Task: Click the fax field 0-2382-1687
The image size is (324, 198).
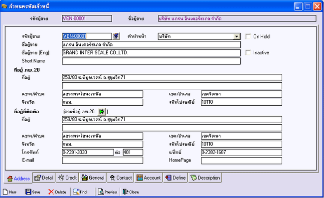Action: (241, 152)
